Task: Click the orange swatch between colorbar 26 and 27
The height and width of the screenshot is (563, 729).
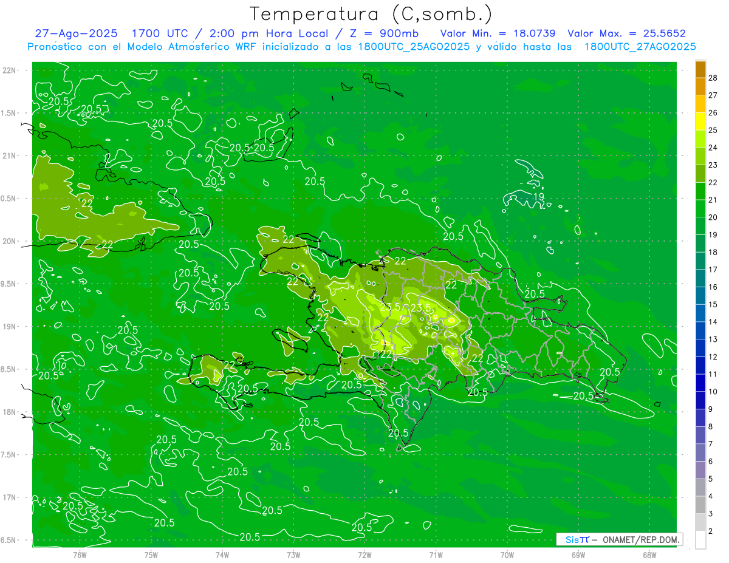Action: tap(700, 103)
